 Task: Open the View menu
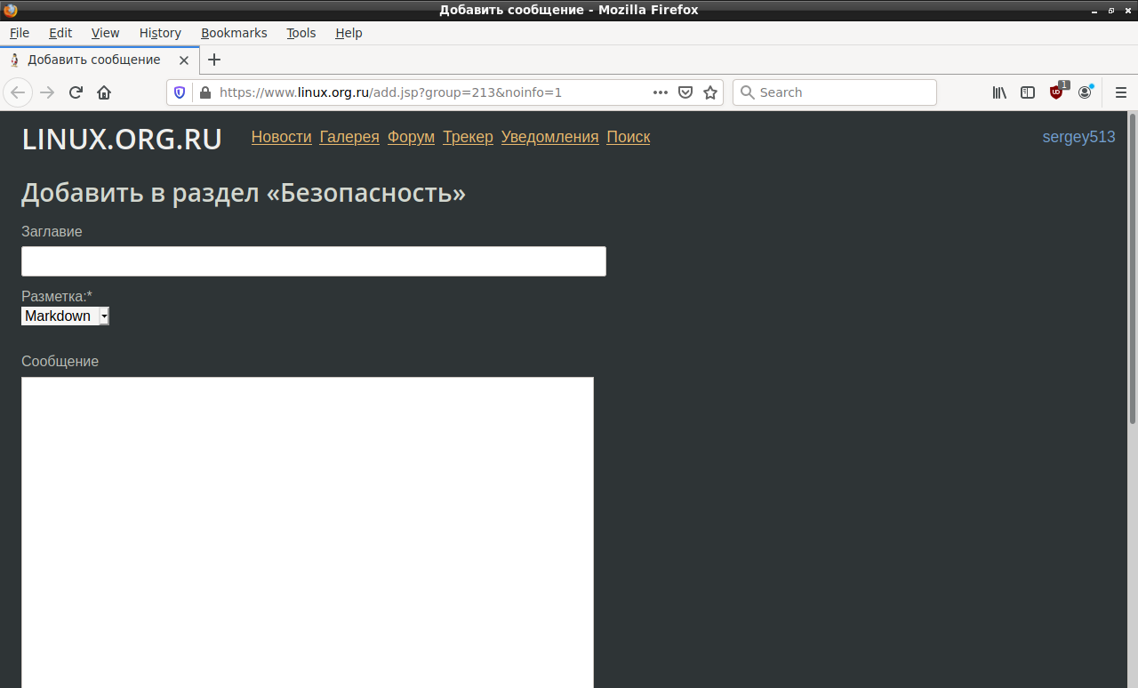[105, 33]
